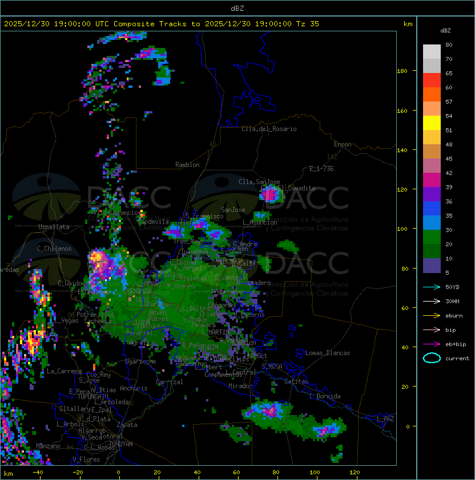Click the 'Lomas_Blancas' map label
This screenshot has height=480, width=475.
[x=328, y=353]
